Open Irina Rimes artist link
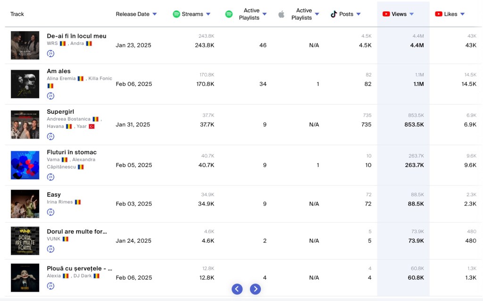This screenshot has height=301, width=483. coord(60,202)
